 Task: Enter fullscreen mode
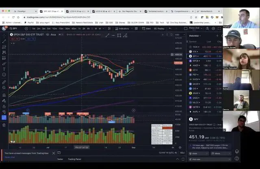click(x=219, y=28)
